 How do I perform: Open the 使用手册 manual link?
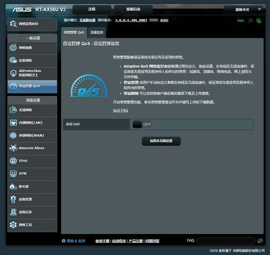[103, 241]
